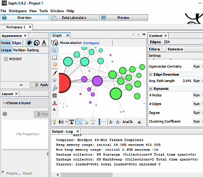
Task: Run the Degree dynamic statistic
Action: tap(196, 113)
